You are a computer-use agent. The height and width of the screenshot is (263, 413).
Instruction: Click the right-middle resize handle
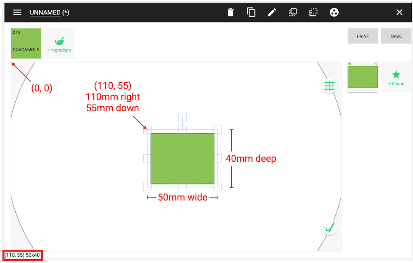(x=218, y=158)
